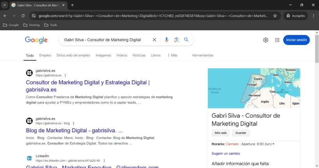Click the https://gabrisilva.es URL text
Image resolution: width=319 pixels, height=168 pixels.
[x=48, y=75]
